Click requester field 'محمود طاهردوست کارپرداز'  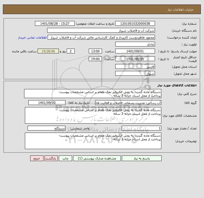(101, 37)
